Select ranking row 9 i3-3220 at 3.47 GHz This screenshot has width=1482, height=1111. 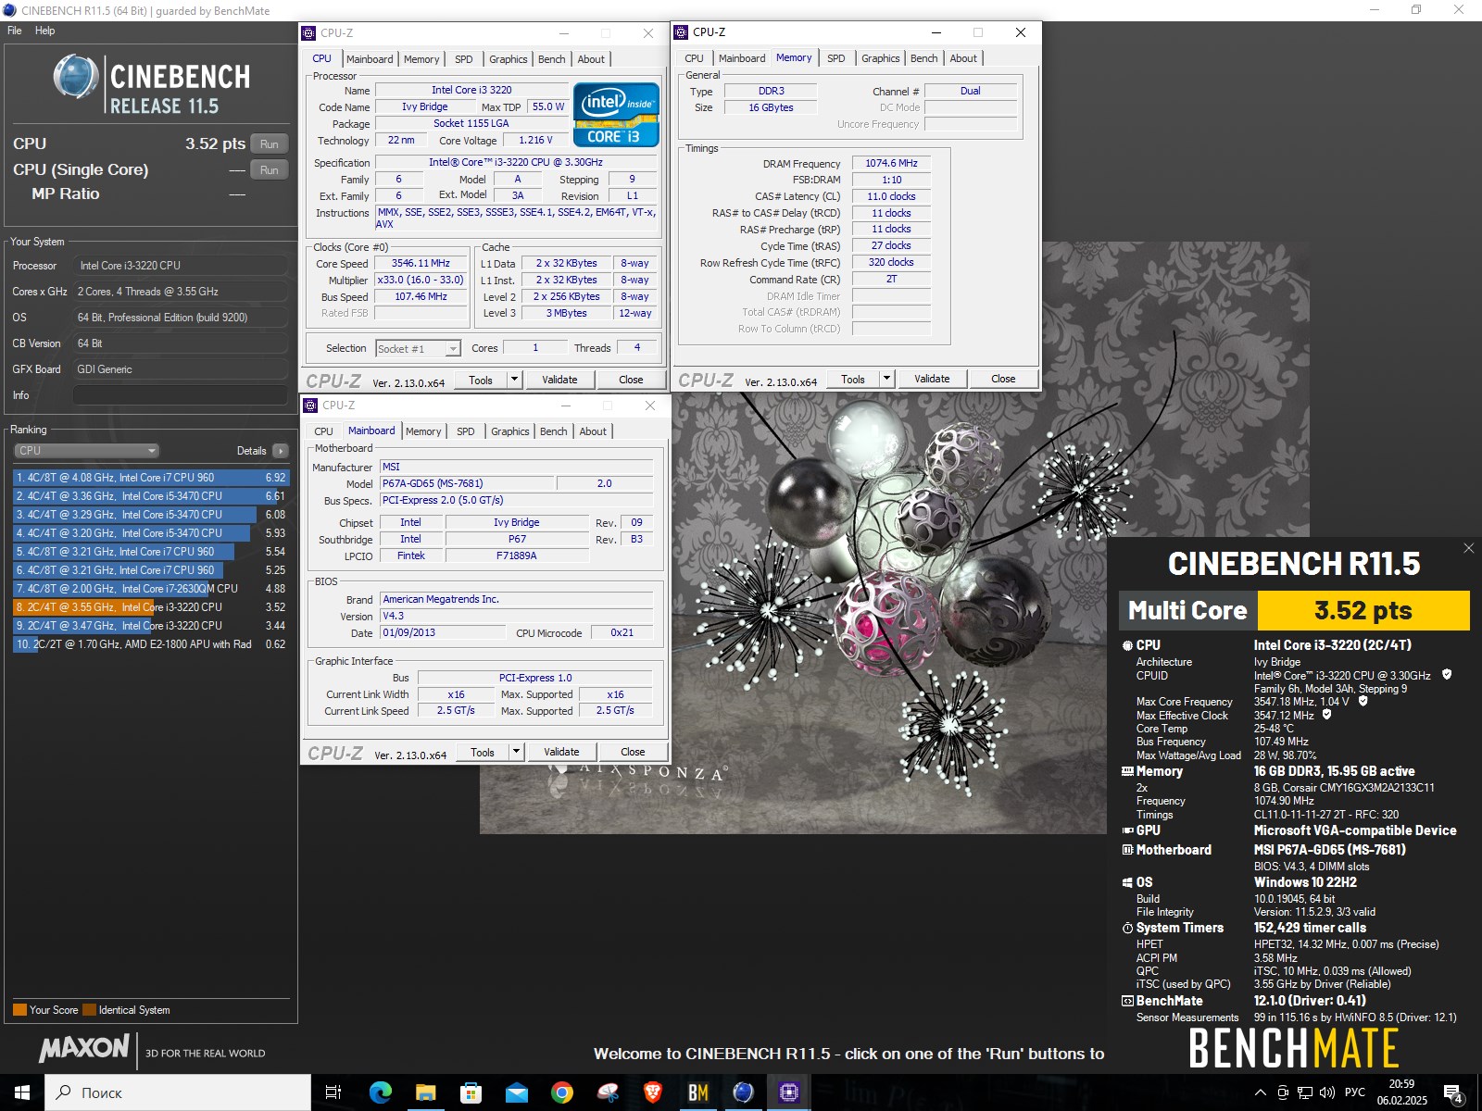click(151, 626)
